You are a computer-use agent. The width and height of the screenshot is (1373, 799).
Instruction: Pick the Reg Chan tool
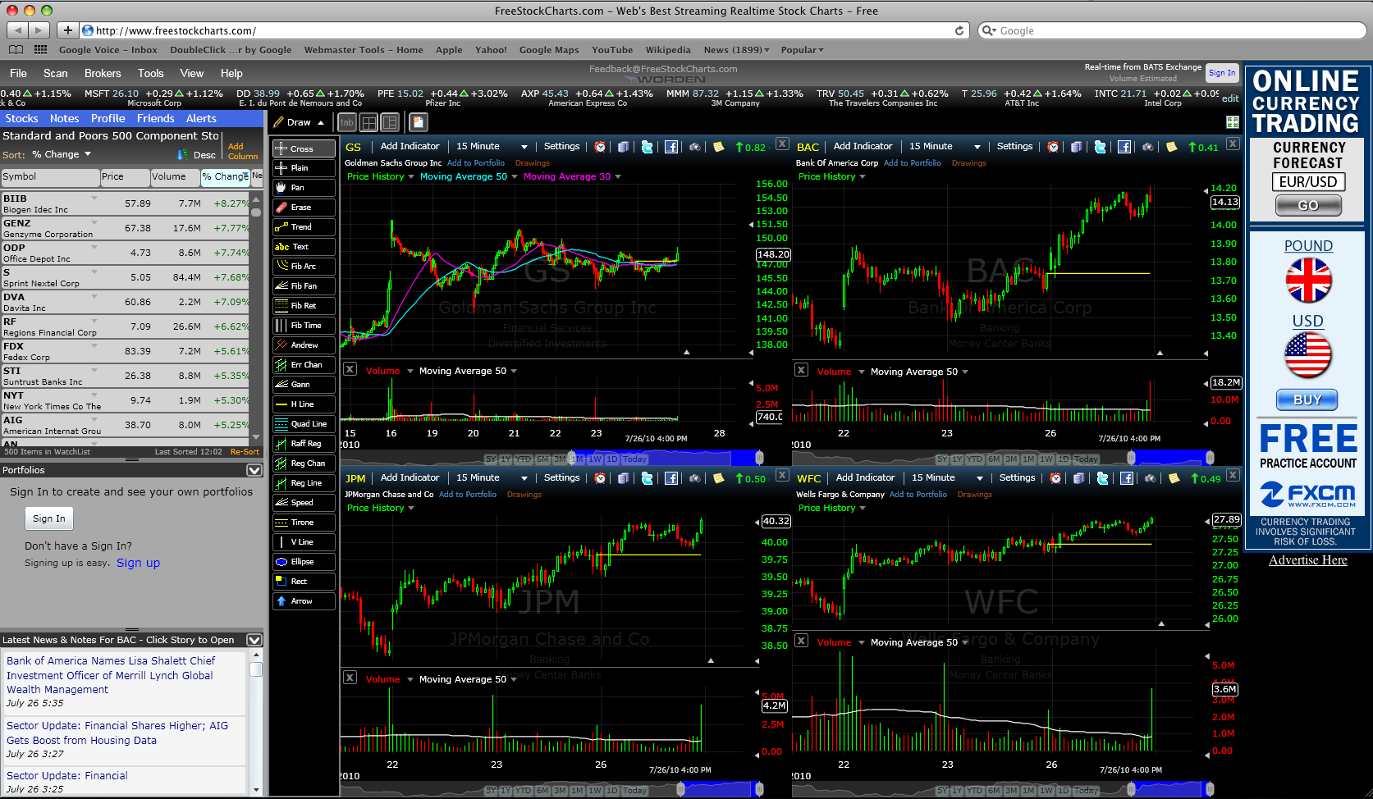[304, 463]
